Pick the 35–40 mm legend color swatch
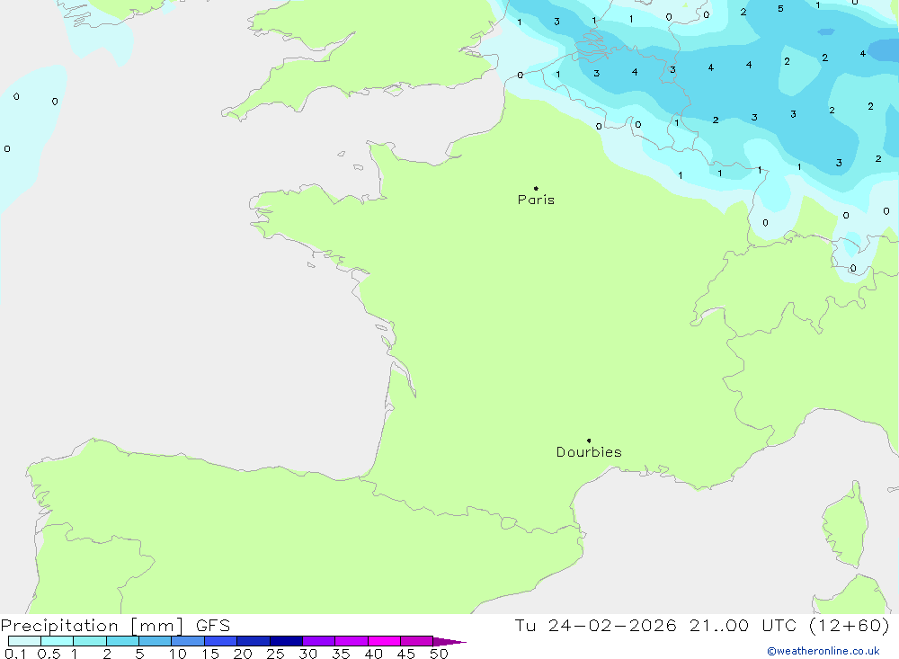899x659 pixels. 352,641
